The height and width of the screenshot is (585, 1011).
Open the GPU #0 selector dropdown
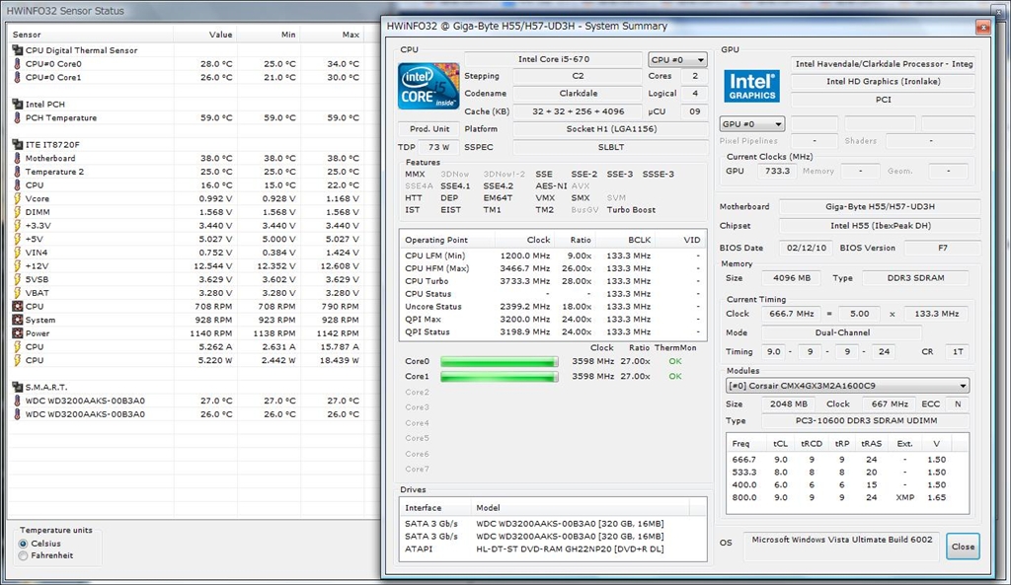[752, 124]
